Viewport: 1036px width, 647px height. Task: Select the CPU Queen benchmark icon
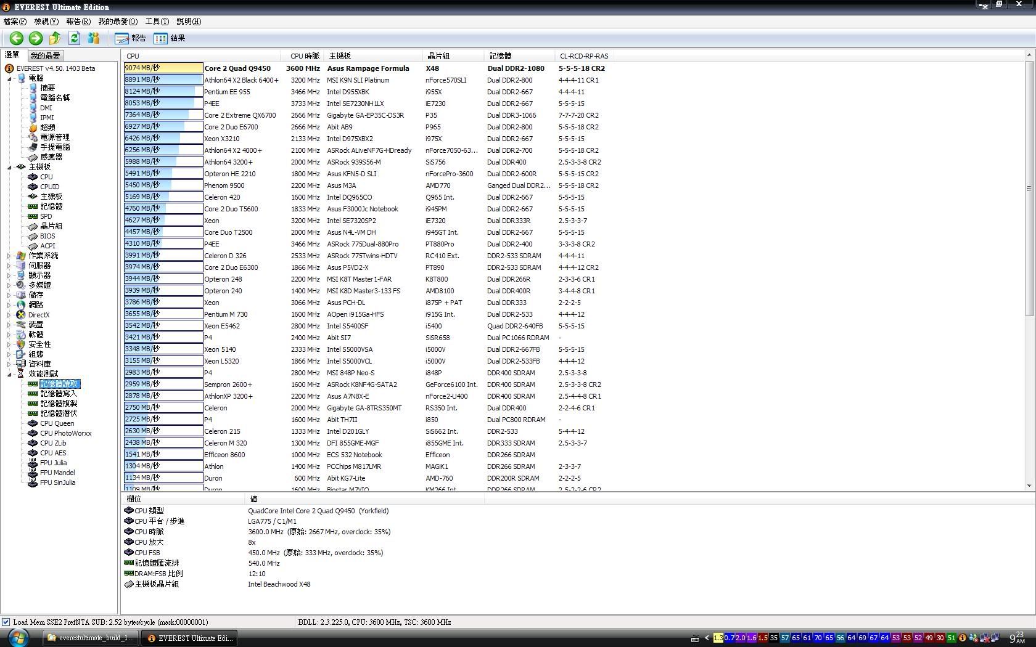pos(33,423)
